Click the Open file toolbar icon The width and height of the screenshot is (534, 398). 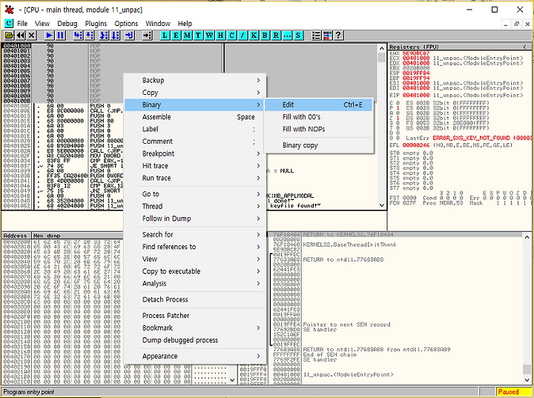8,35
